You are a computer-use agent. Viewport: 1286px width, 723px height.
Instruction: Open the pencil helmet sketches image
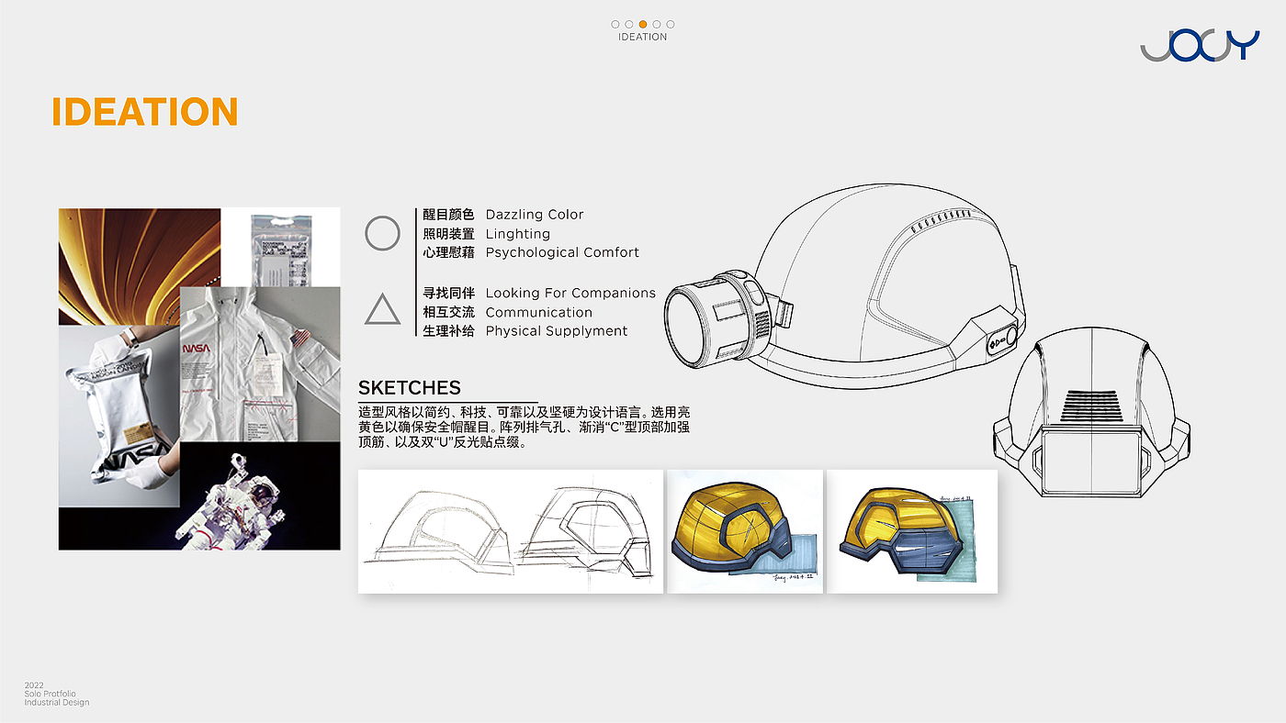pos(511,531)
